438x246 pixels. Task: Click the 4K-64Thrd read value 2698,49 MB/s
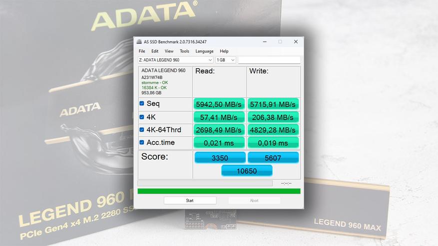219,130
